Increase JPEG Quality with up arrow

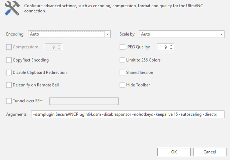point(171,46)
